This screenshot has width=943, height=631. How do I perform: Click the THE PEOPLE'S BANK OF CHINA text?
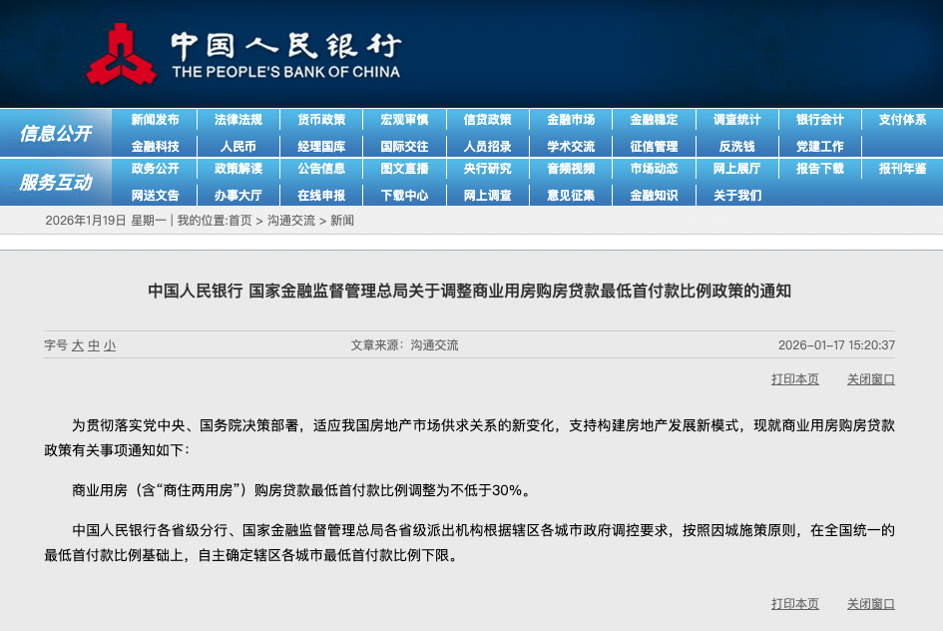[x=286, y=72]
